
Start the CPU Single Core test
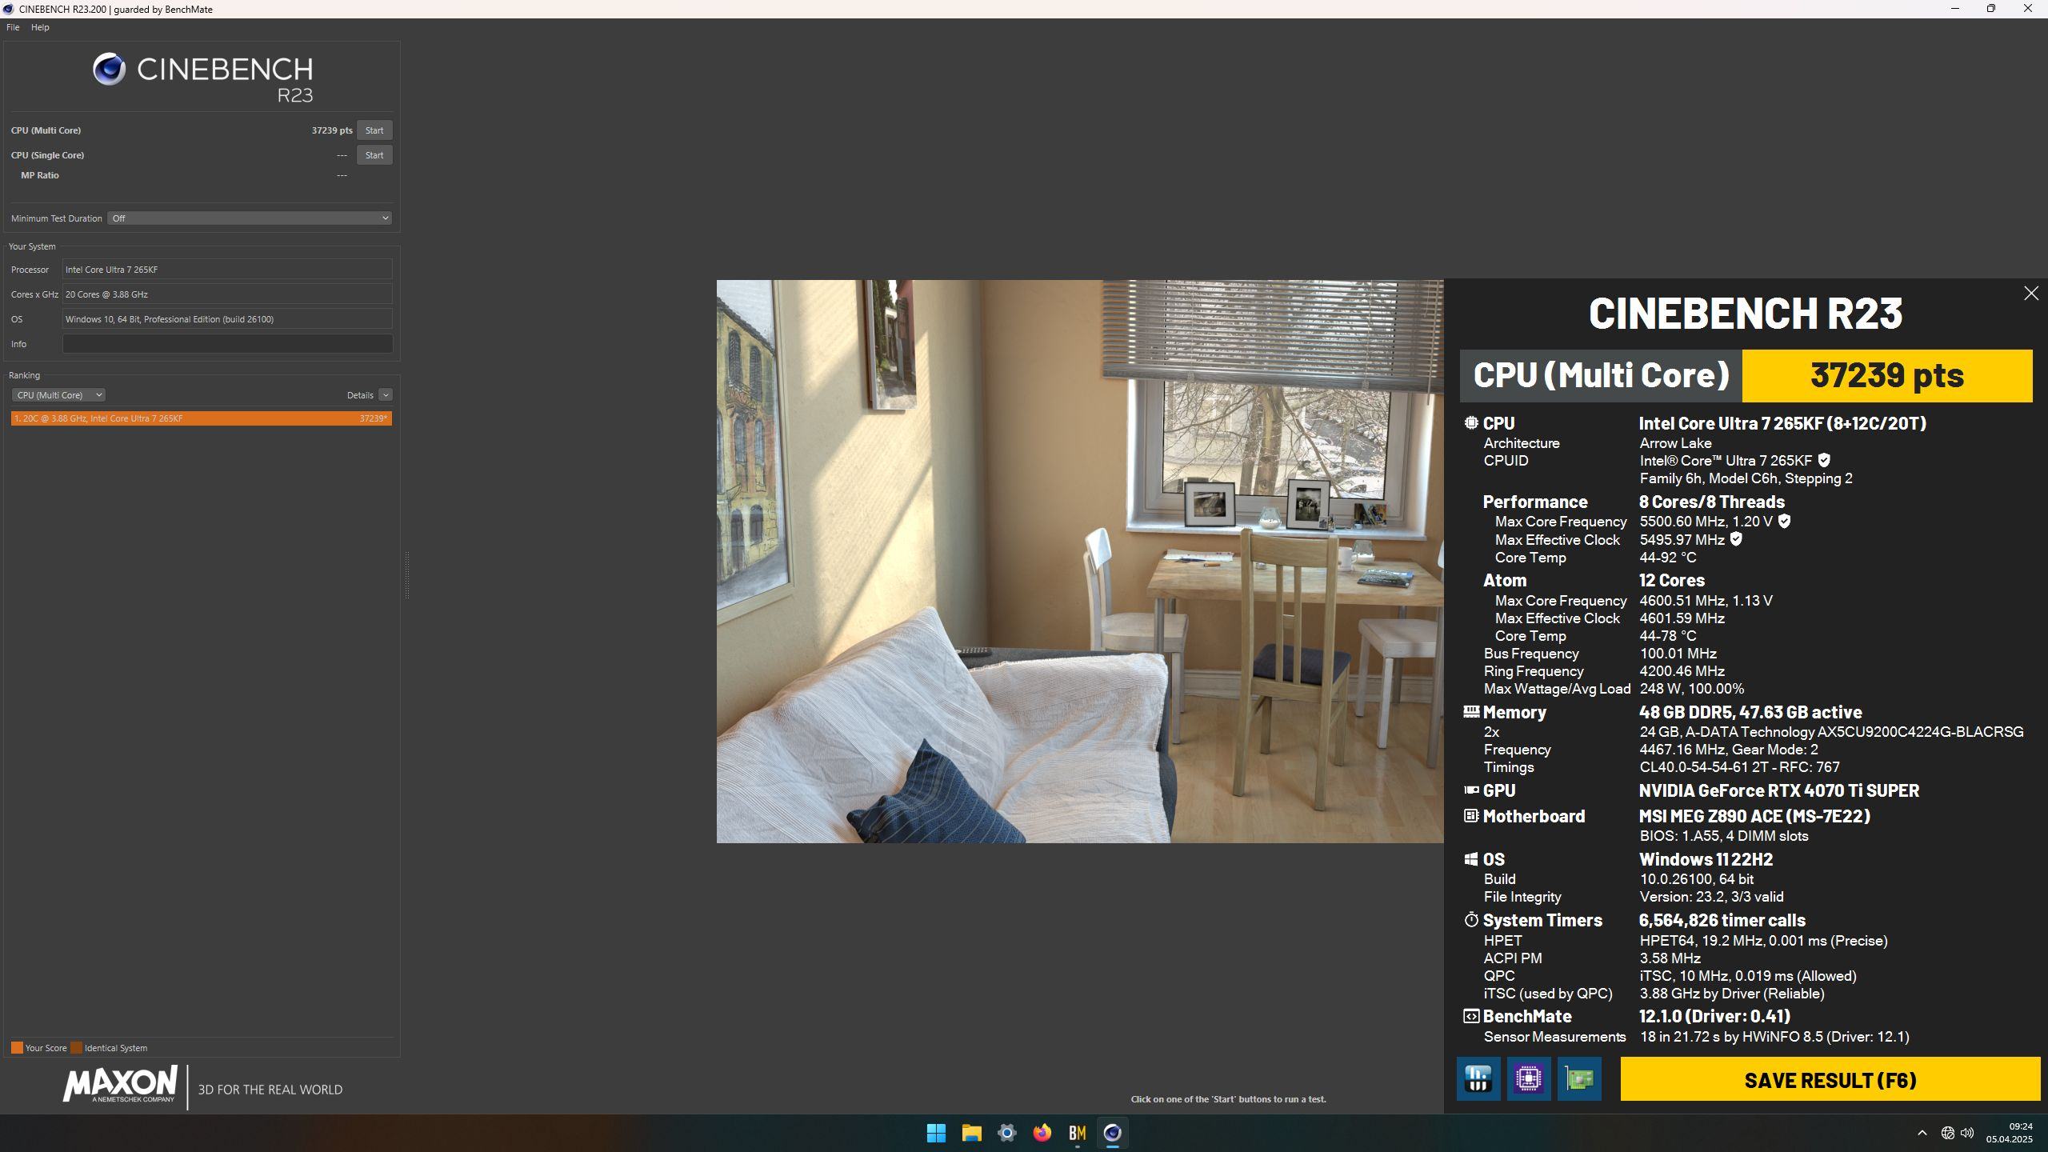click(374, 155)
